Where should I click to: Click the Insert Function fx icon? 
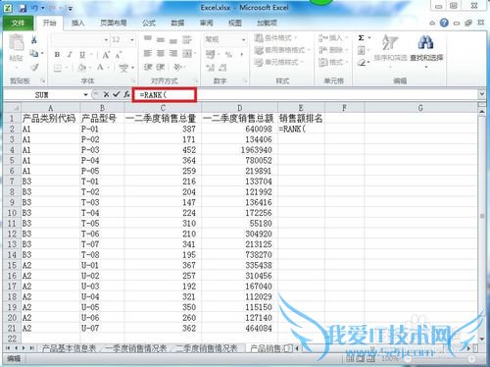pos(126,95)
